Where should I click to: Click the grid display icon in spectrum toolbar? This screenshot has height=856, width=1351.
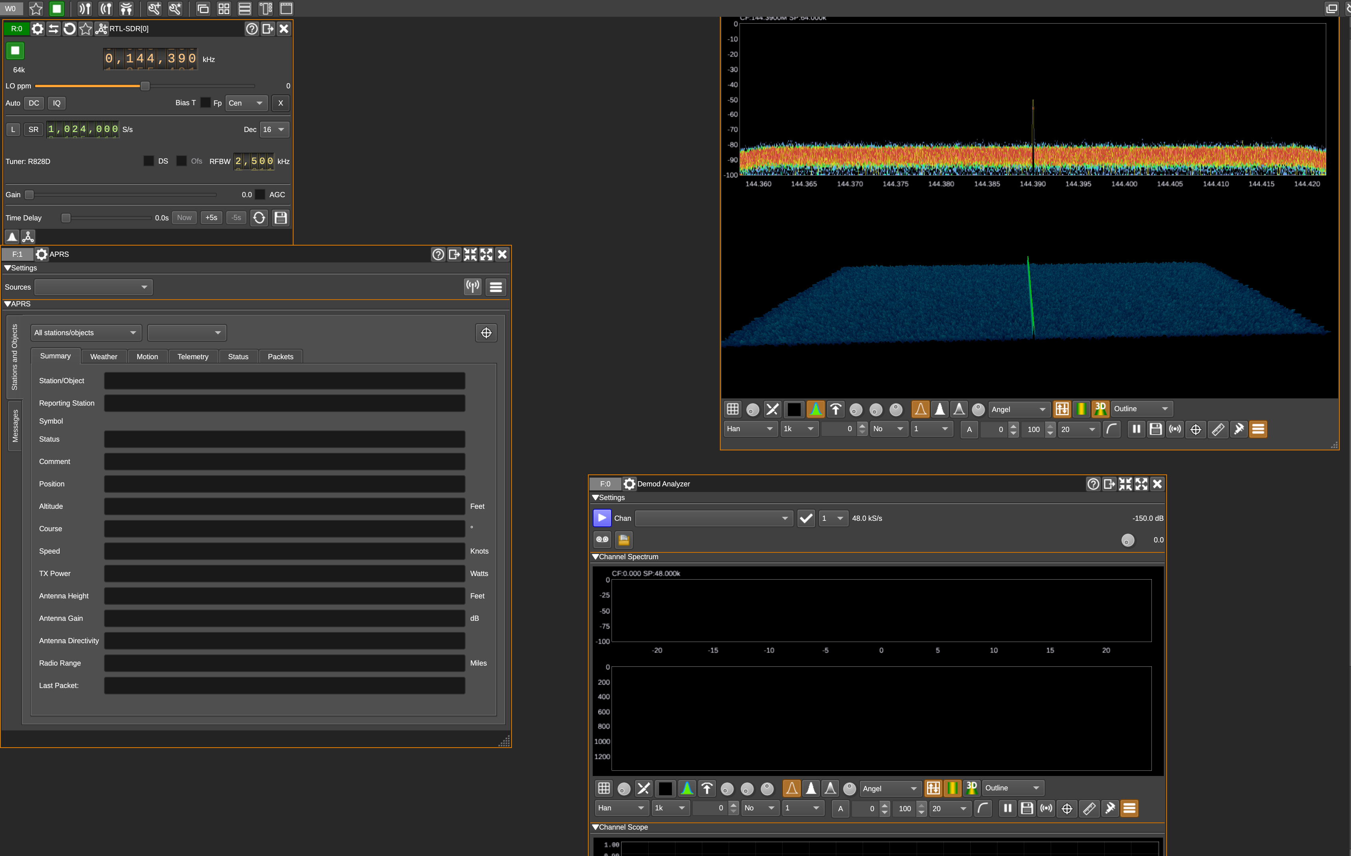coord(733,409)
